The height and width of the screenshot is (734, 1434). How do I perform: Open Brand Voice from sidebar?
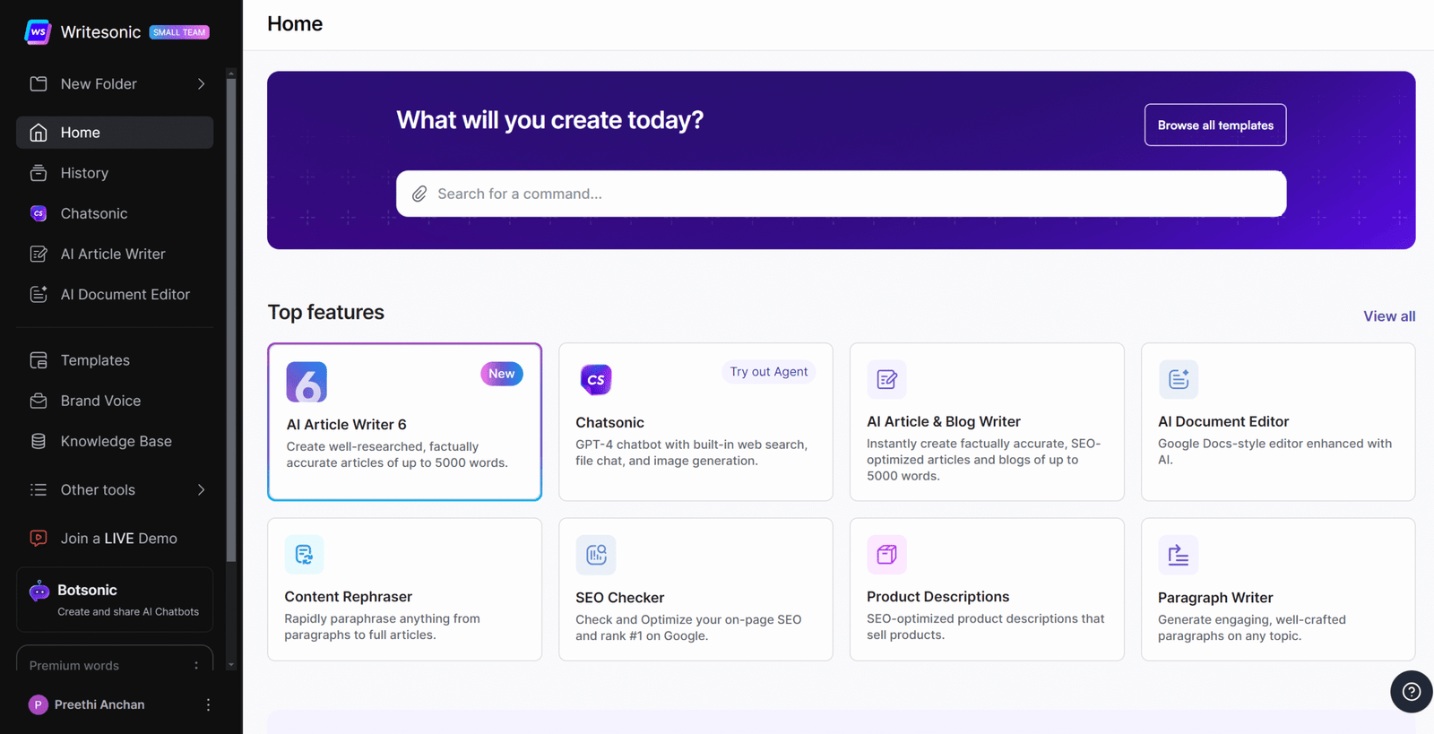pyautogui.click(x=100, y=401)
